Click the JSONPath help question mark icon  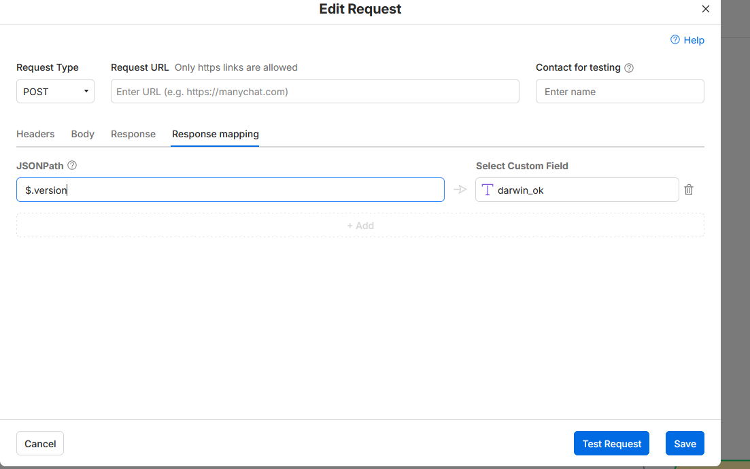[72, 165]
